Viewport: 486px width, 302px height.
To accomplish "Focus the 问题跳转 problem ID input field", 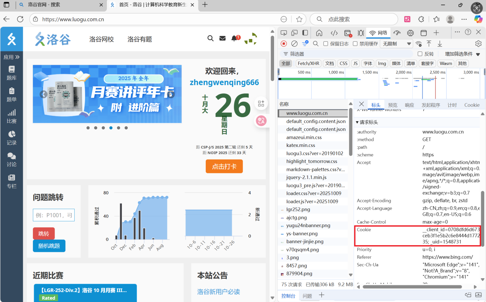I will [x=54, y=215].
